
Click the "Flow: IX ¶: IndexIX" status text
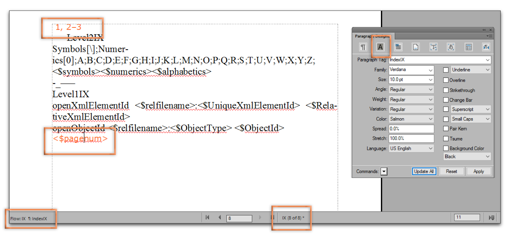(29, 219)
